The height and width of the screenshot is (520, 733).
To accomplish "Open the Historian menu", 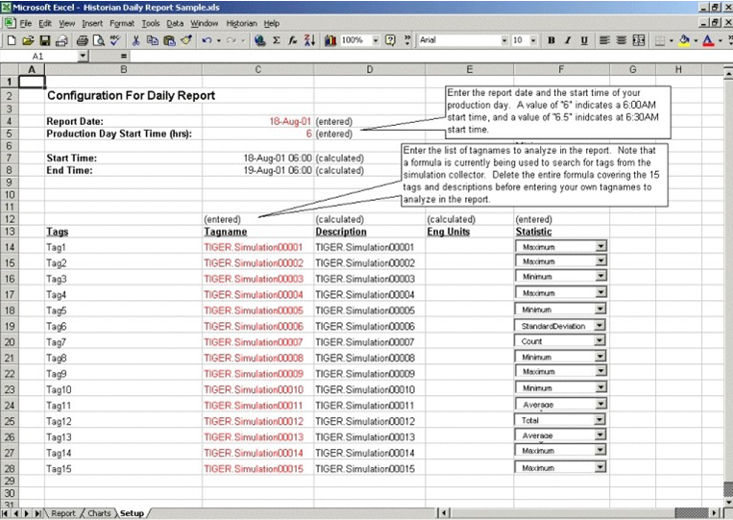I will coord(242,23).
